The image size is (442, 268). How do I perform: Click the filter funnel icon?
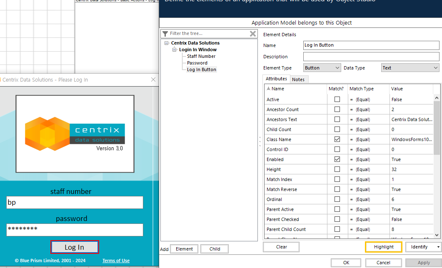point(165,34)
